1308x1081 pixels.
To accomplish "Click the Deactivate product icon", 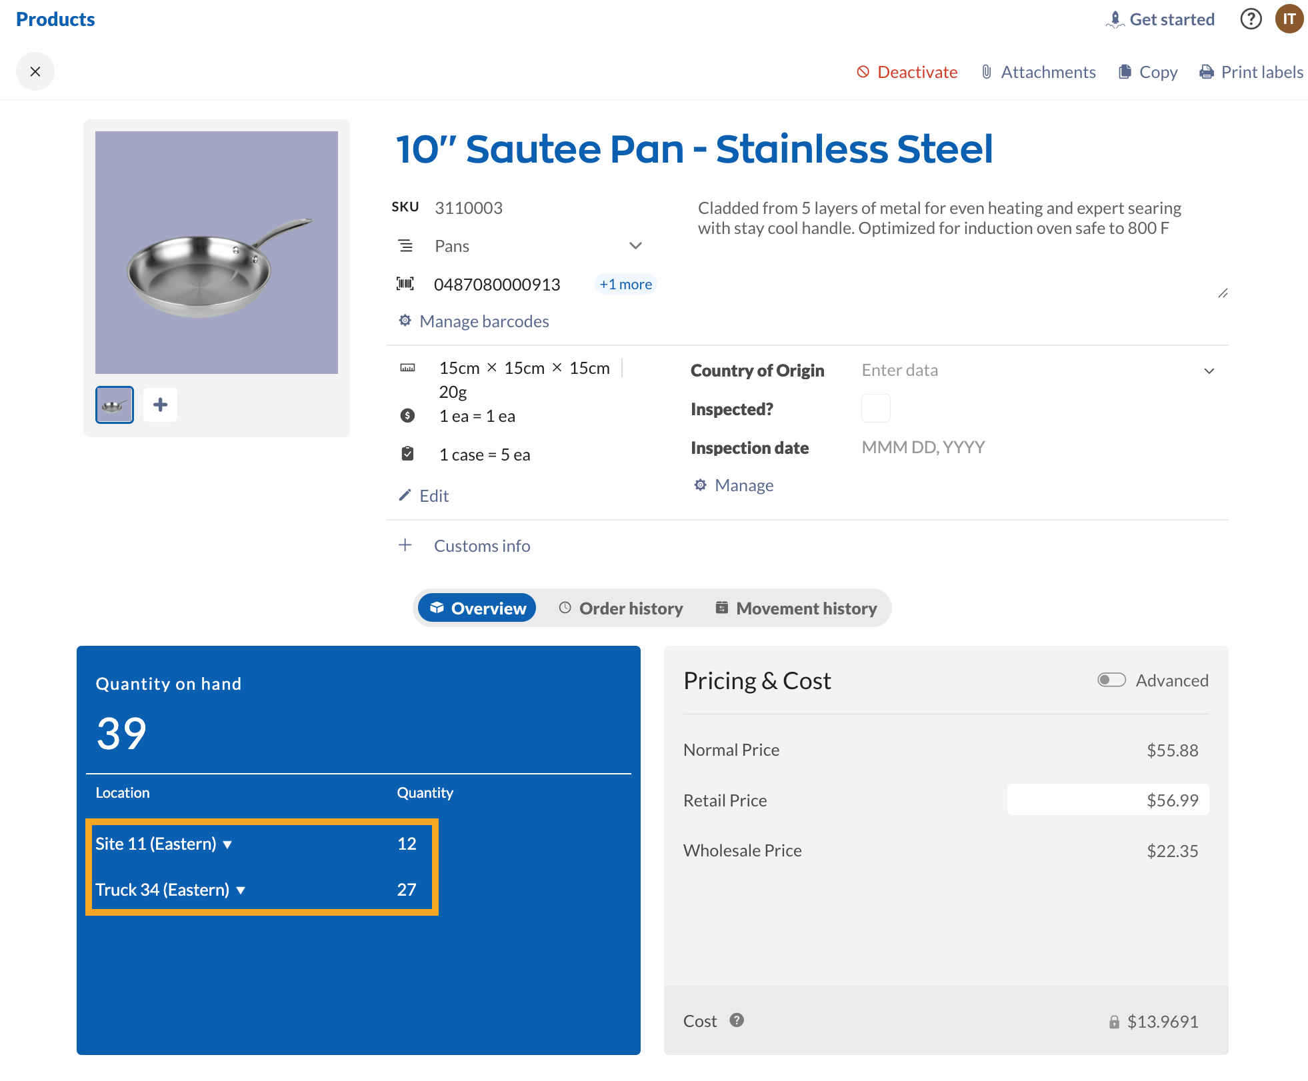I will (863, 72).
